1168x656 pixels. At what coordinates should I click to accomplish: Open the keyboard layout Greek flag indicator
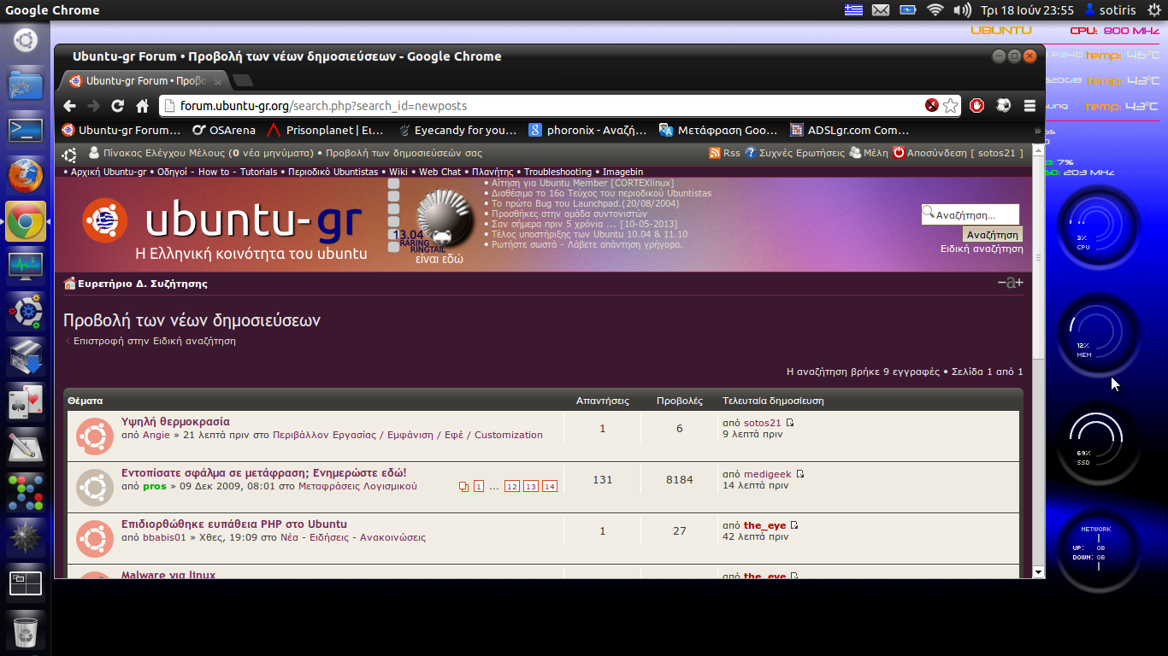pos(853,10)
